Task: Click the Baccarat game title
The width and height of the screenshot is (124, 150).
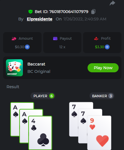Action: pos(36,64)
